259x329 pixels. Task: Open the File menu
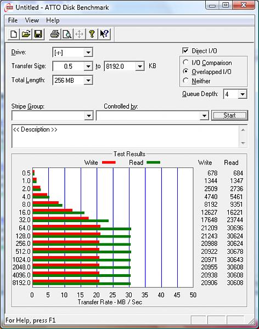pos(13,20)
